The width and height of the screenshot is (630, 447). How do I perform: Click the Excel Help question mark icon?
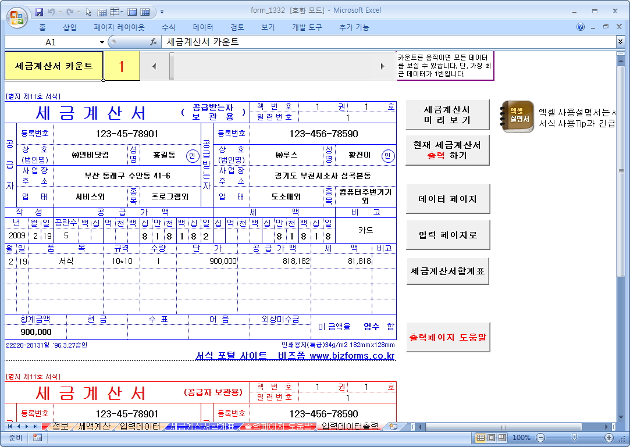point(581,27)
